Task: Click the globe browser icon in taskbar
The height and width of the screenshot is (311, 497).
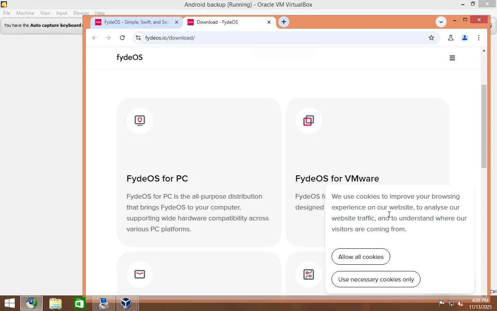Action: click(31, 303)
